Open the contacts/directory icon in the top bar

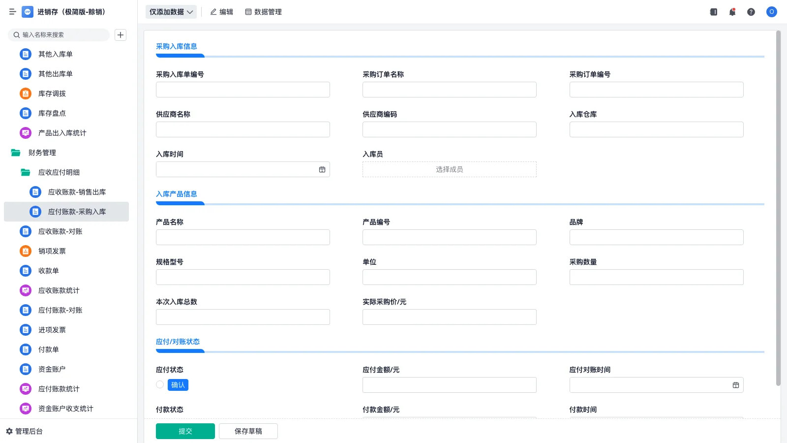[713, 12]
